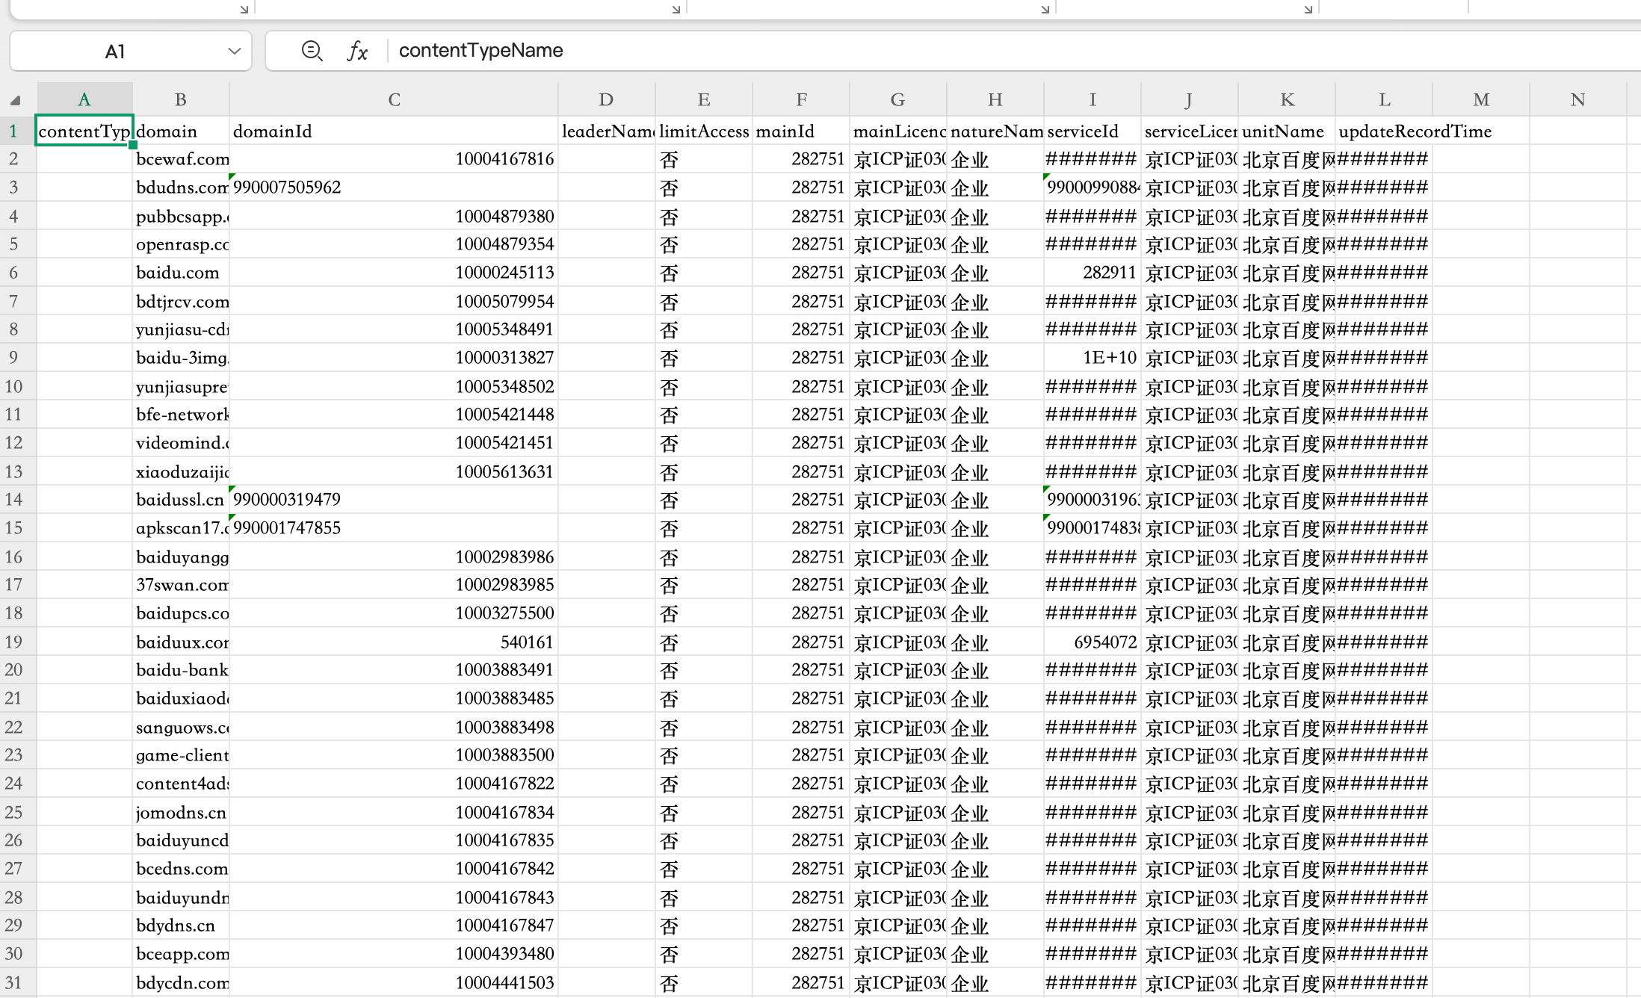Screen dimensions: 1641x998
Task: Click the 'mainLicence' header cell
Action: (898, 131)
